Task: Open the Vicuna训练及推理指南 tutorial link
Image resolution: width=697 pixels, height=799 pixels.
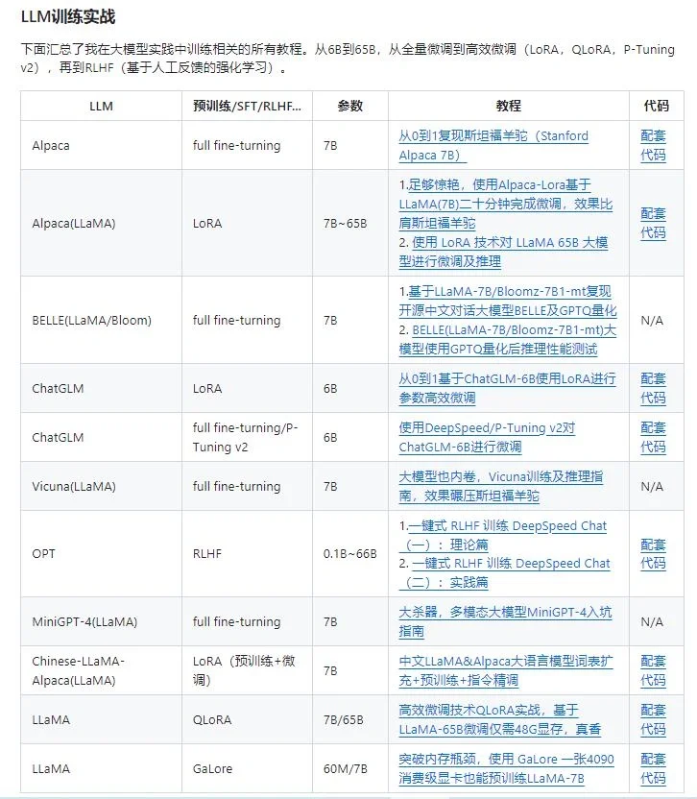Action: point(501,486)
